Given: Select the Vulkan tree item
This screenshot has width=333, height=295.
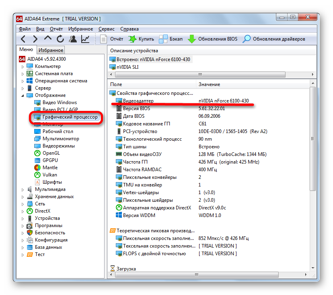Looking at the screenshot, I should click(50, 175).
